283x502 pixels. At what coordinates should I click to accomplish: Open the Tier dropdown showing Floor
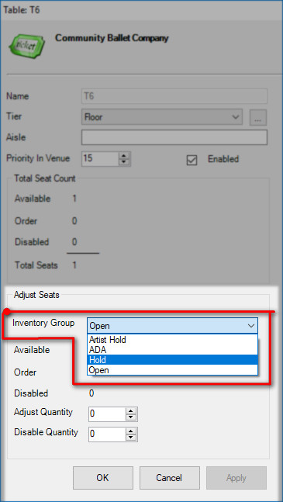point(162,117)
